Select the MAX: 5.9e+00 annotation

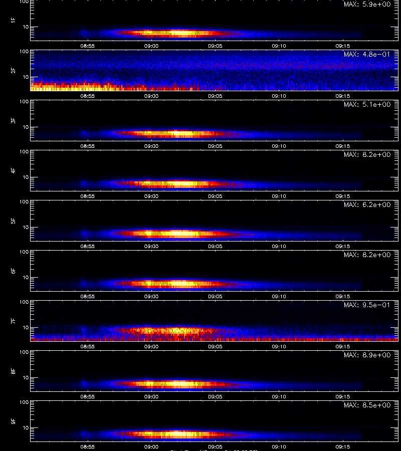pos(367,5)
